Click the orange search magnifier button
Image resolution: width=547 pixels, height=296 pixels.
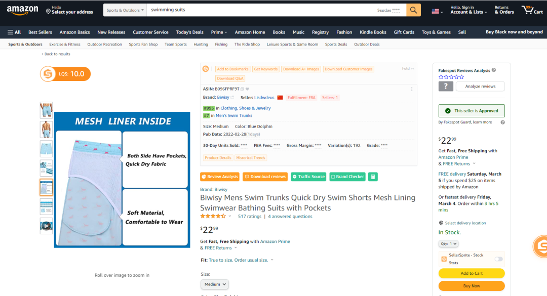point(413,10)
